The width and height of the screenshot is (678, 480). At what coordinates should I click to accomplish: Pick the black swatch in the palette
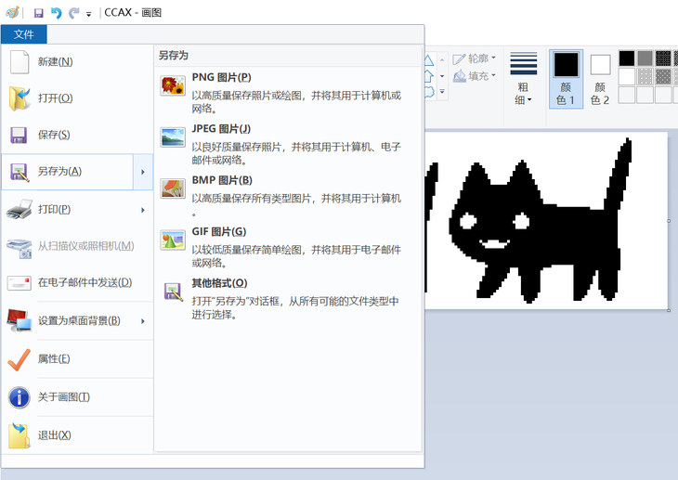pos(627,58)
